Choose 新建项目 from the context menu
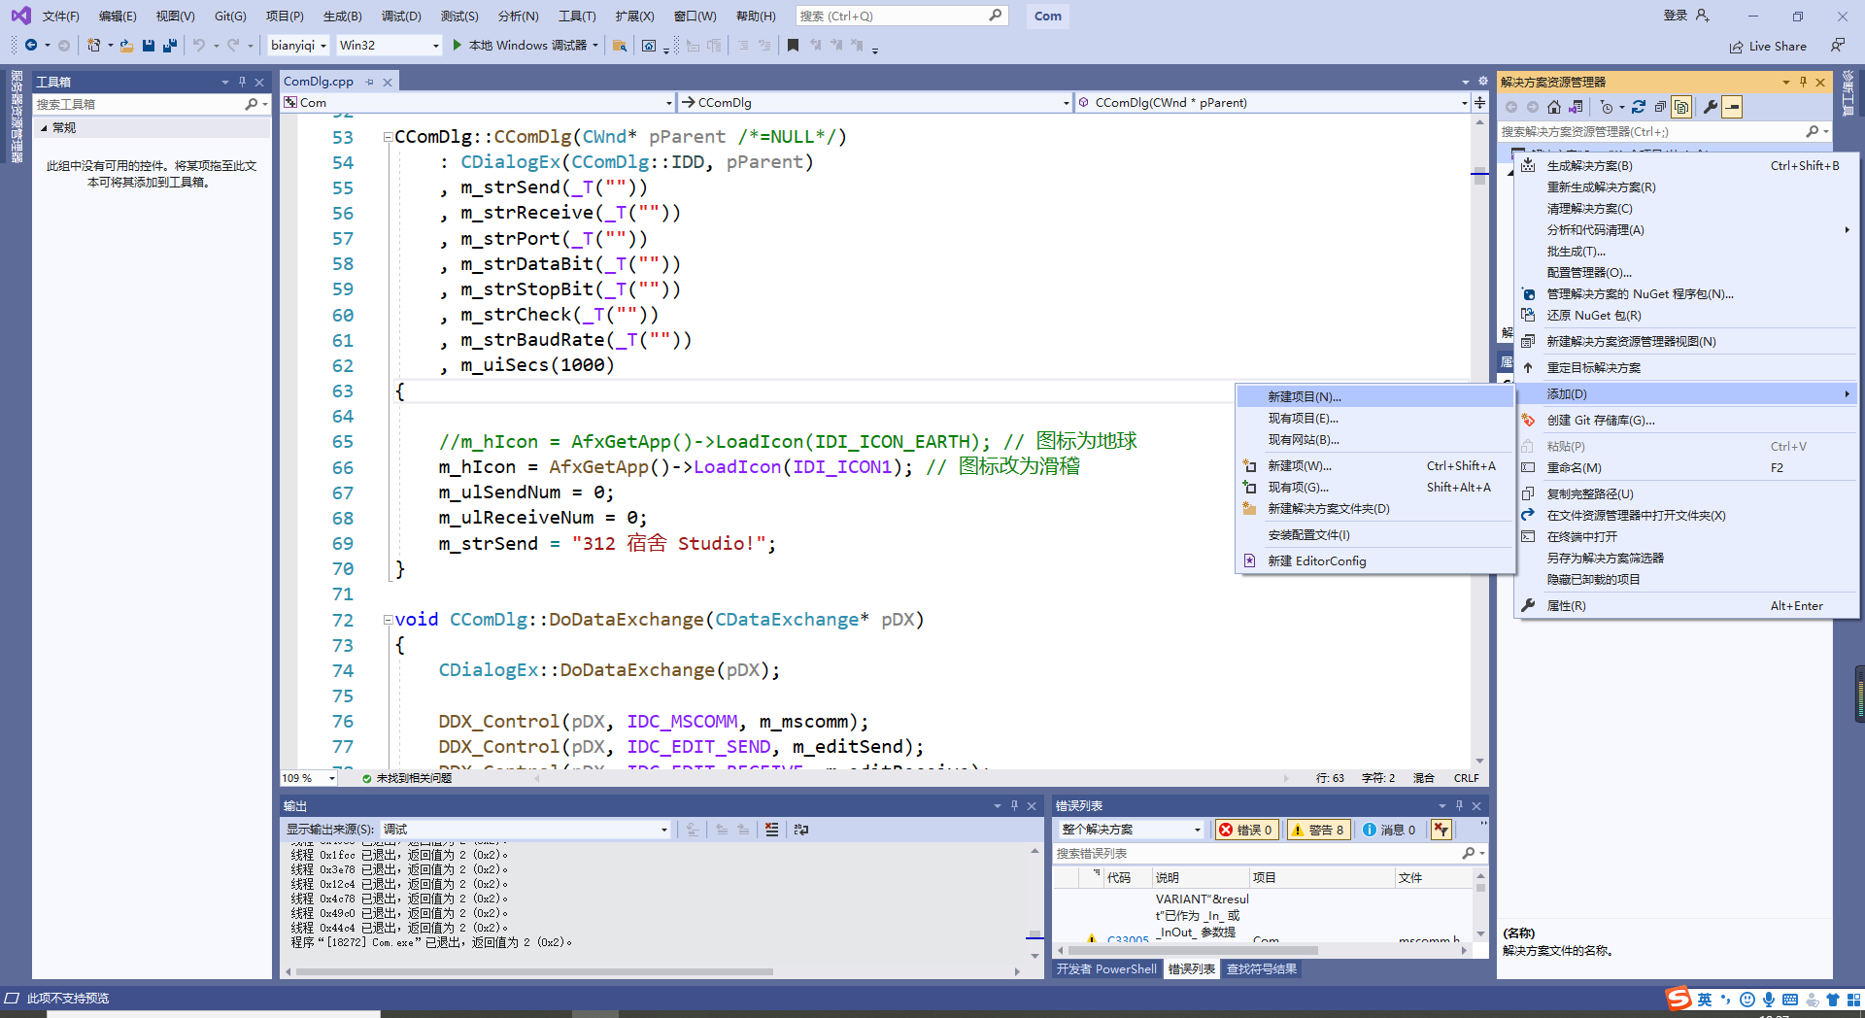The width and height of the screenshot is (1865, 1018). (1304, 395)
